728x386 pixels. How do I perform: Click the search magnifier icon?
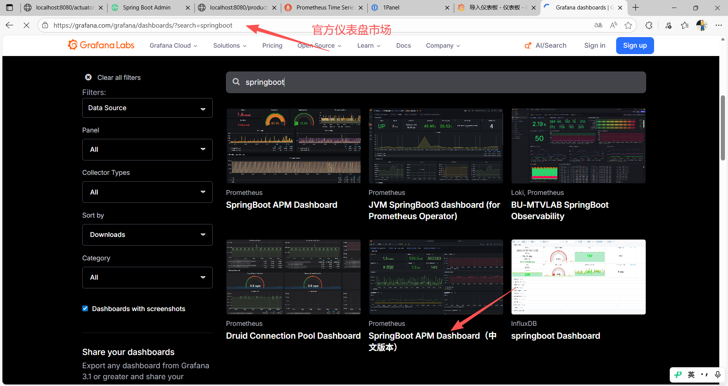click(236, 82)
